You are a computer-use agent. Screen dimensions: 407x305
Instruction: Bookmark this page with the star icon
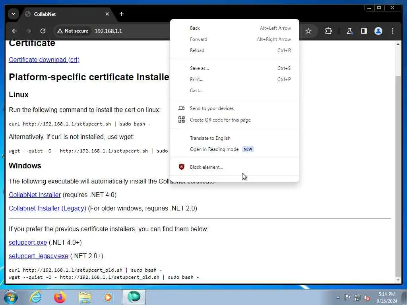(308, 31)
